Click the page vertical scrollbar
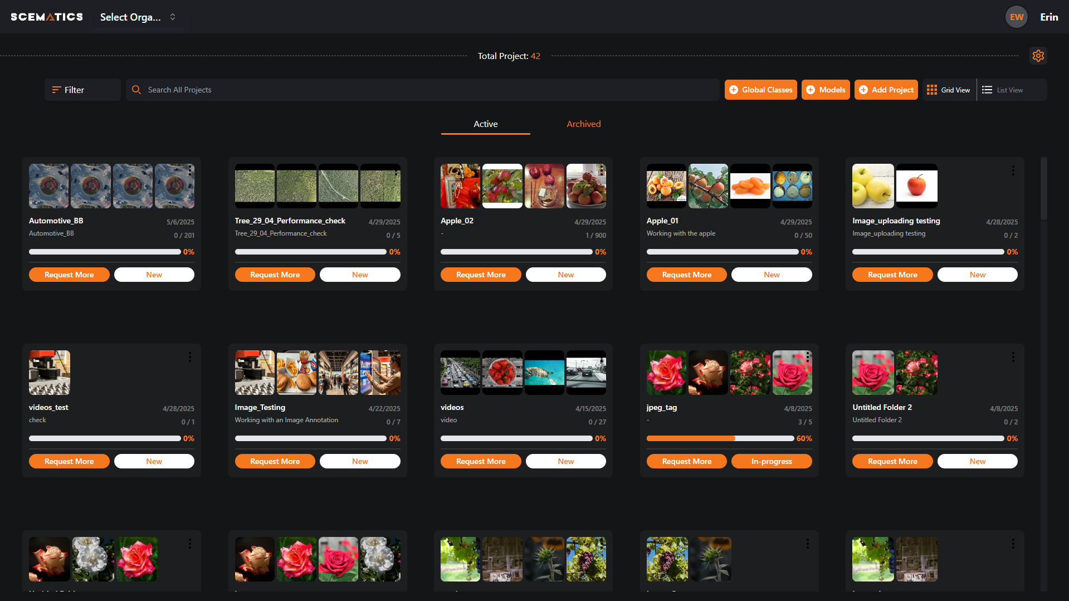The image size is (1069, 601). click(1044, 189)
